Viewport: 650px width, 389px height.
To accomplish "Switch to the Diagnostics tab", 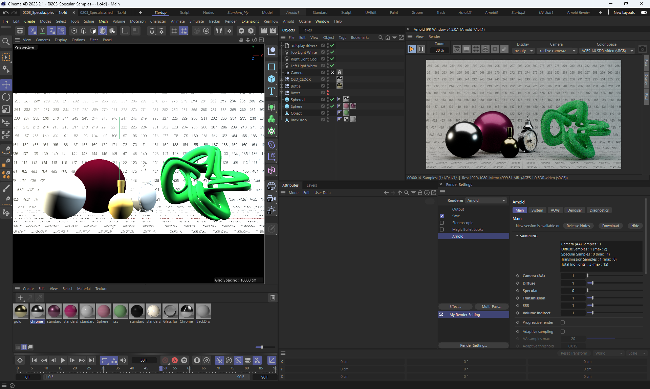I will tap(599, 210).
